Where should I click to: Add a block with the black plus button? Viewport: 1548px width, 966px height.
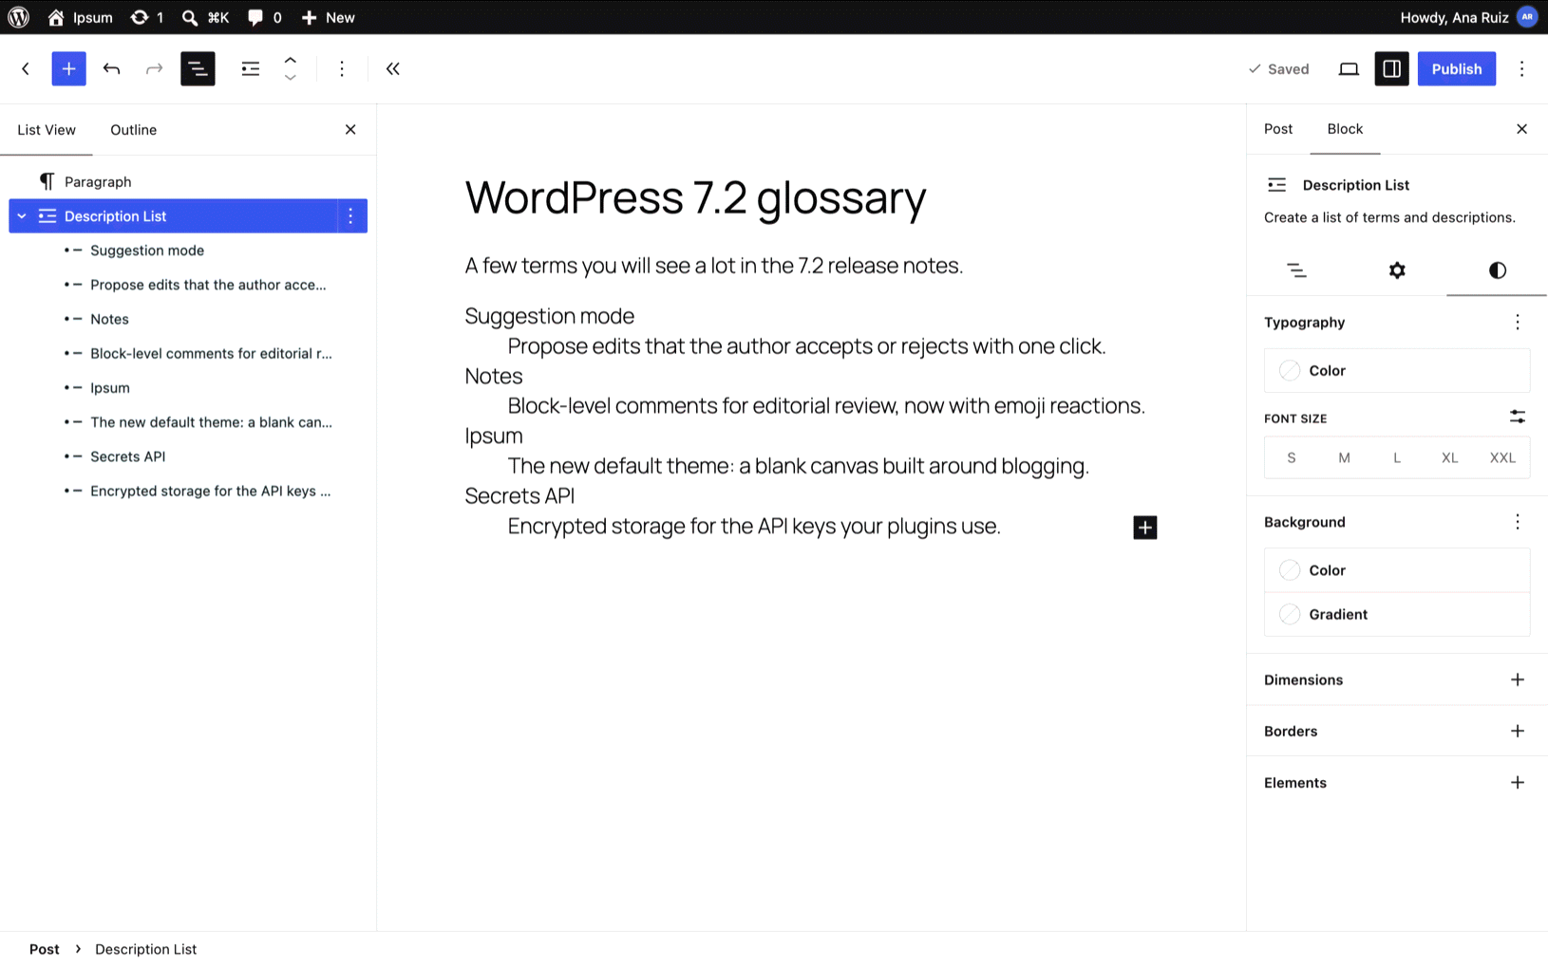click(x=1145, y=528)
